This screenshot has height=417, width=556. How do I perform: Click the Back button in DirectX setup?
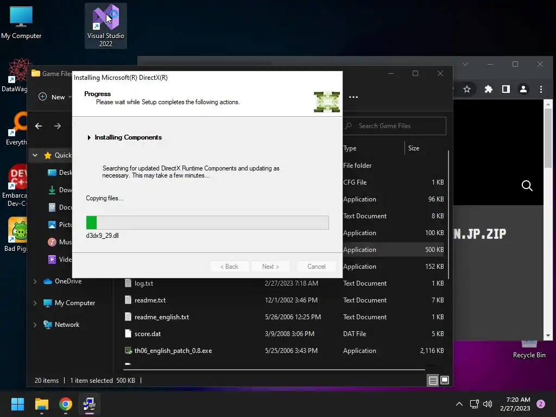pyautogui.click(x=230, y=266)
